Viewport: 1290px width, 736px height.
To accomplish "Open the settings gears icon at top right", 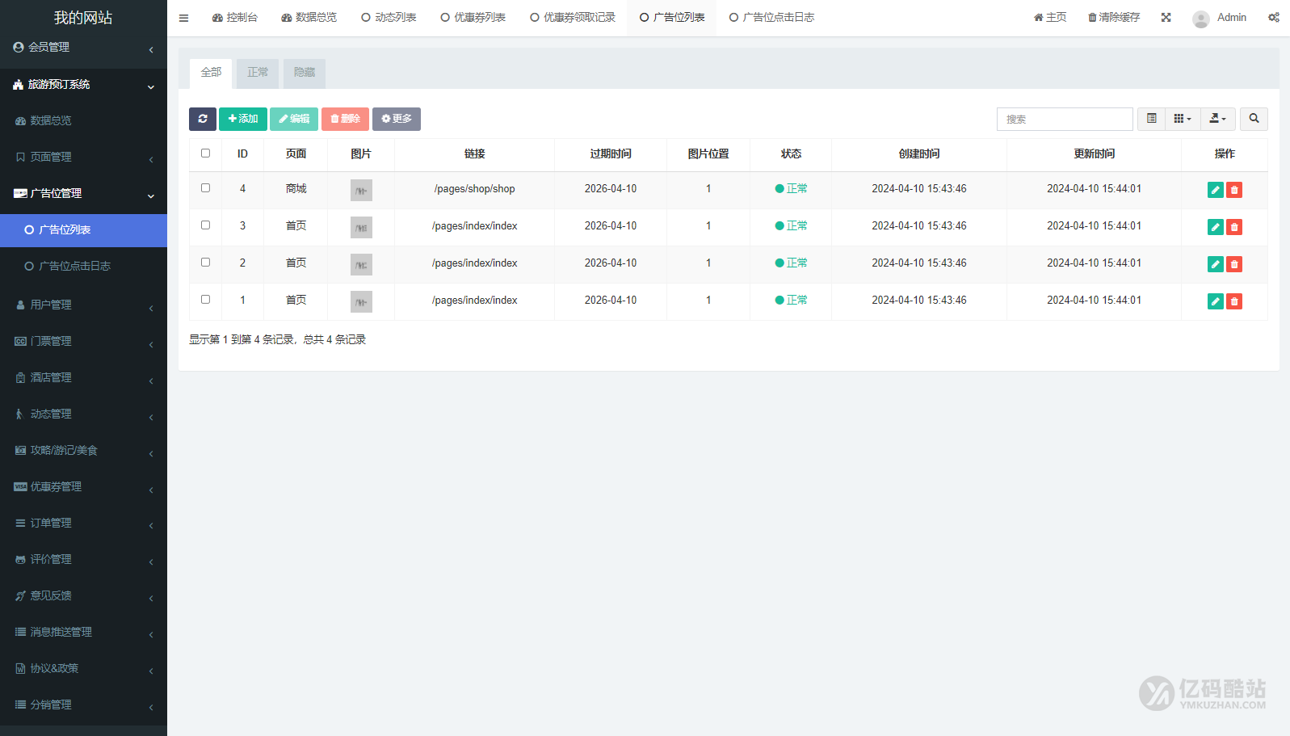I will [x=1273, y=18].
